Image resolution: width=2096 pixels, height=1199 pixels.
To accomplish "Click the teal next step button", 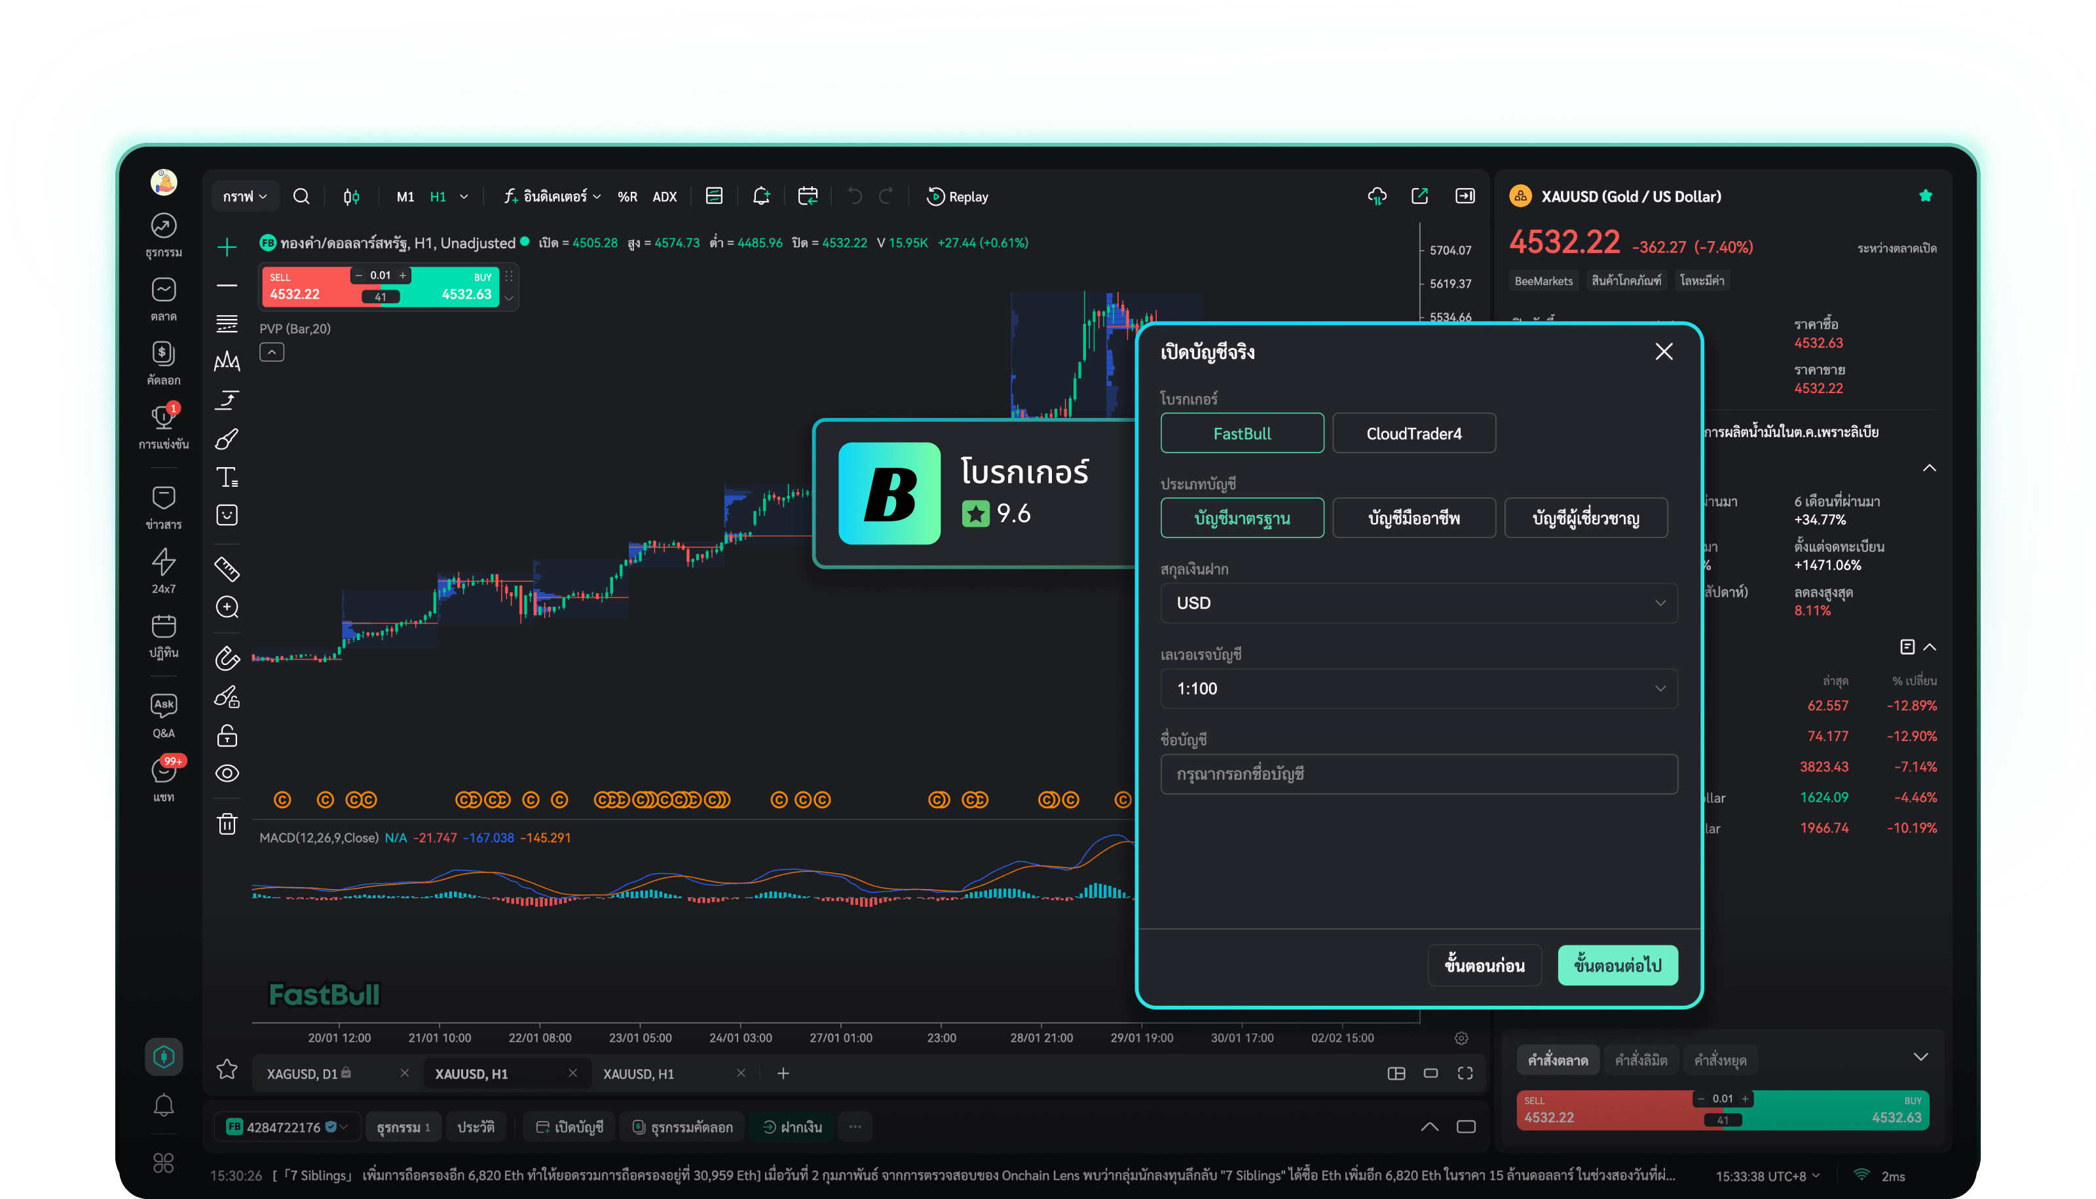I will pyautogui.click(x=1618, y=965).
